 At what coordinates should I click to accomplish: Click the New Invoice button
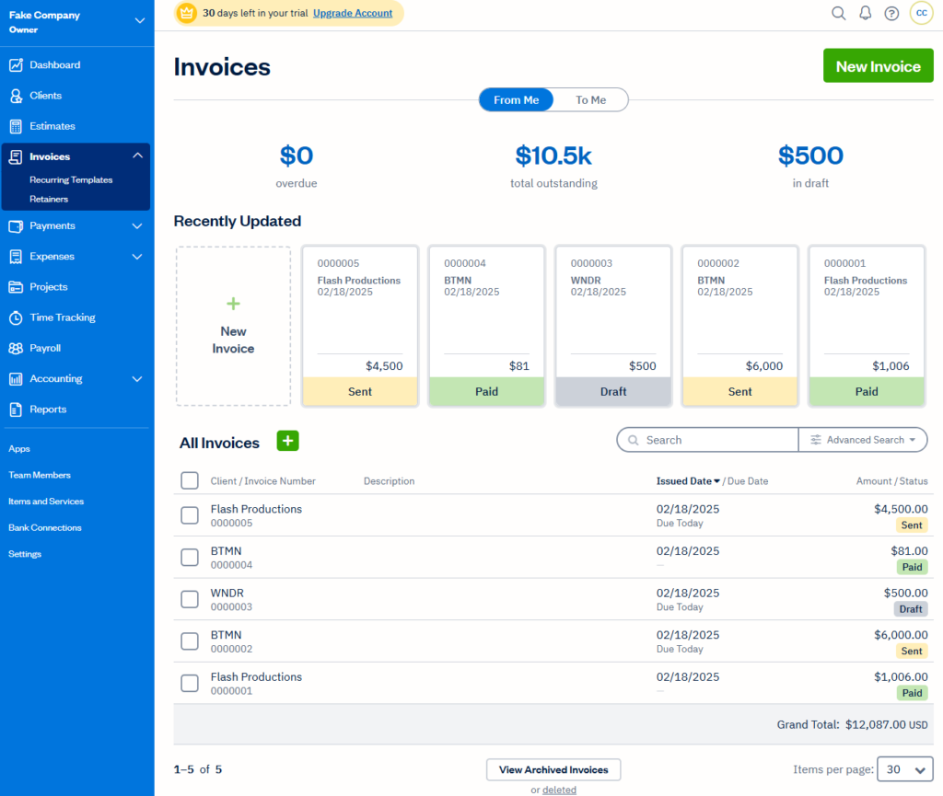tap(878, 65)
